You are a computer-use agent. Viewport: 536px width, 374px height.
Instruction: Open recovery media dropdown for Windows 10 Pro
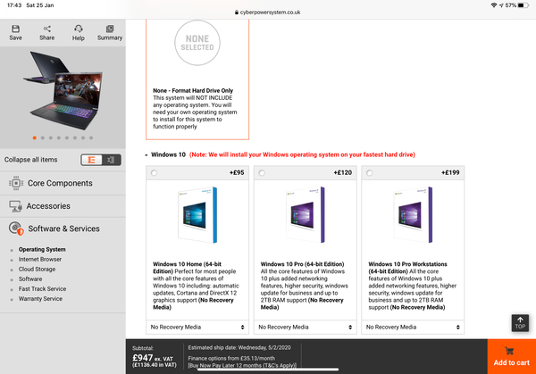305,327
